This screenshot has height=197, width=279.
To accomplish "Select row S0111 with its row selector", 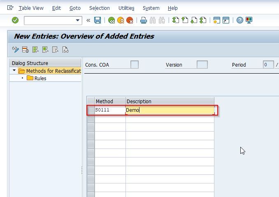I will pos(91,110).
